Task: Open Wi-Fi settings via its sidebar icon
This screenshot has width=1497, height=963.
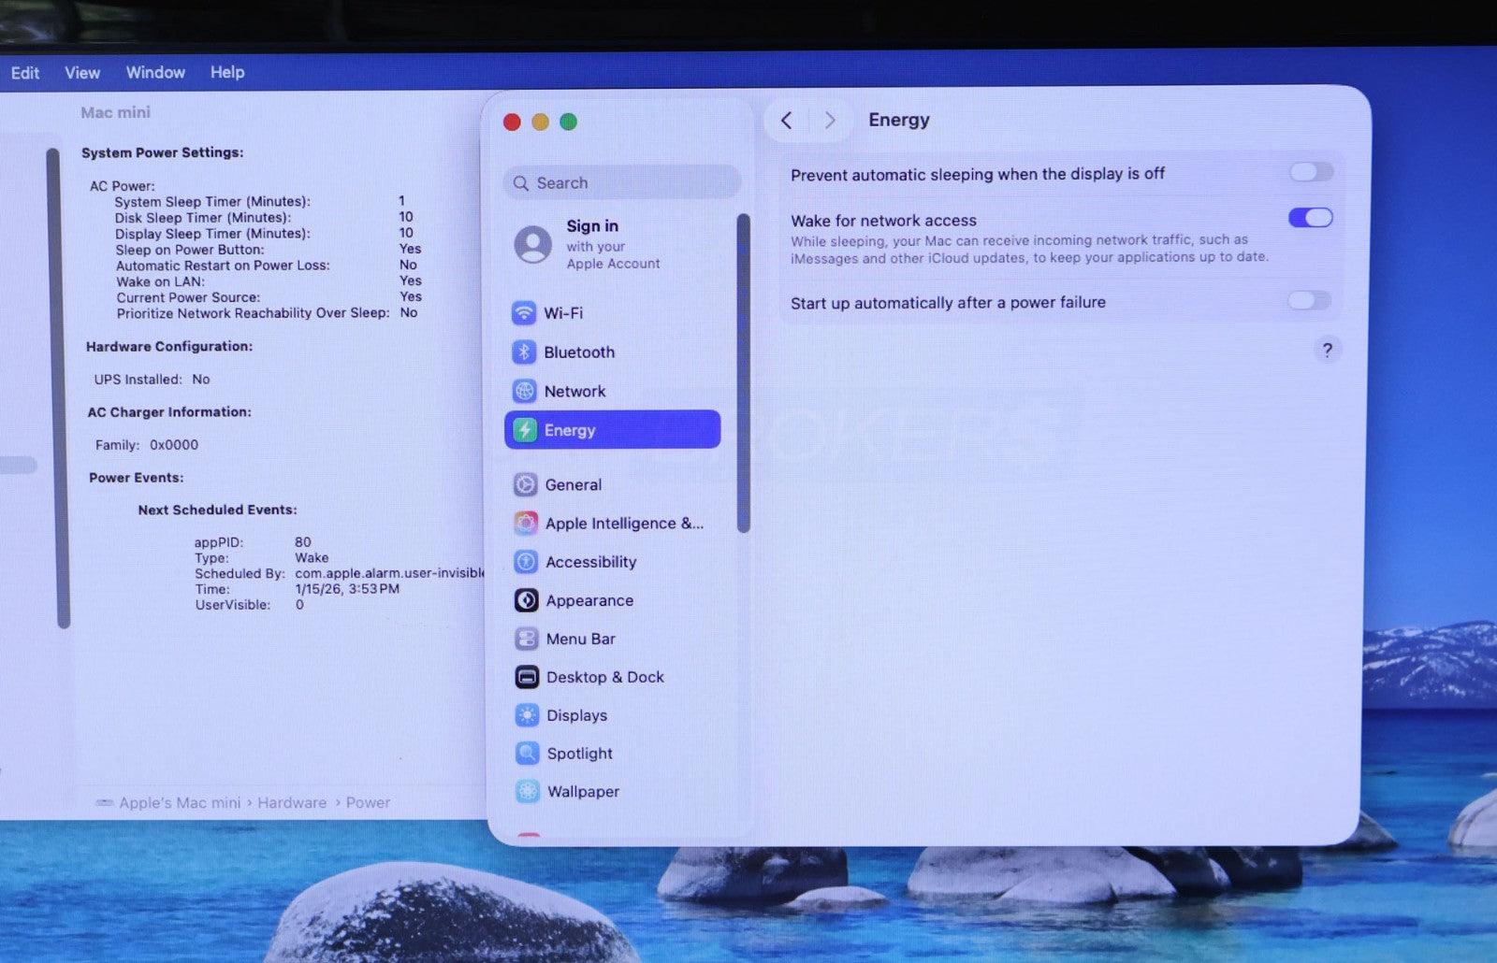Action: 524,313
